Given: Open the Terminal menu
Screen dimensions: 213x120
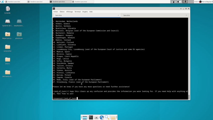Looking at the screenshot, I should (x=77, y=12).
